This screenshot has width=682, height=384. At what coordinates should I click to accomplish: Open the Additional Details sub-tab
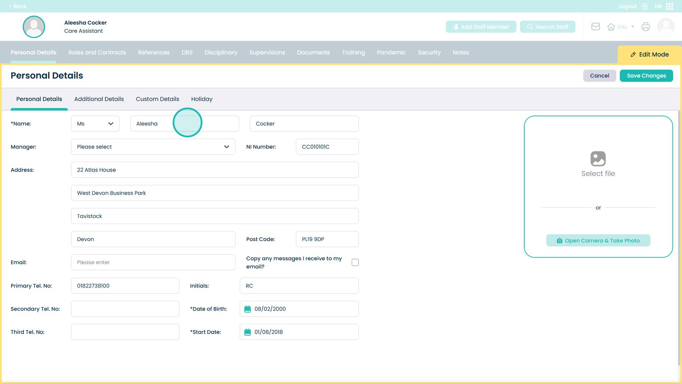click(99, 99)
